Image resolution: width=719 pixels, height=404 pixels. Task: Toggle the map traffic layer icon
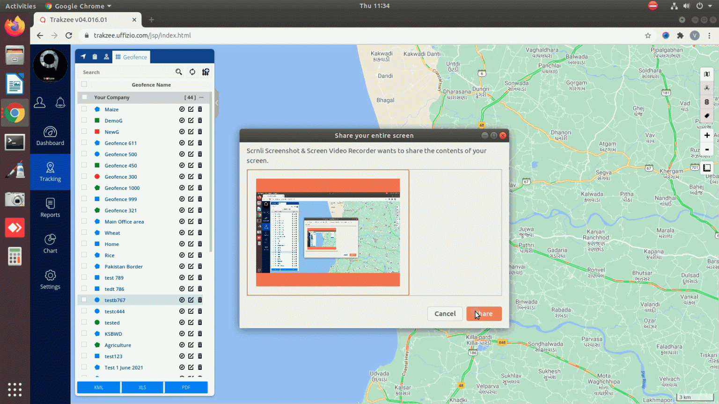pyautogui.click(x=707, y=102)
